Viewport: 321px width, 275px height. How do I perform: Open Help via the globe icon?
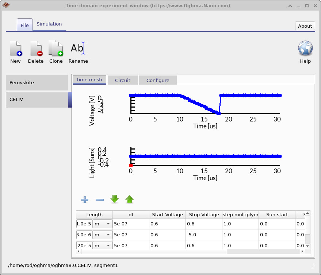tap(305, 48)
